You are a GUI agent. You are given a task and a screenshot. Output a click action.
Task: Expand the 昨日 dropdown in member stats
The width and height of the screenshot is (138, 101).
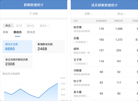click(x=121, y=14)
